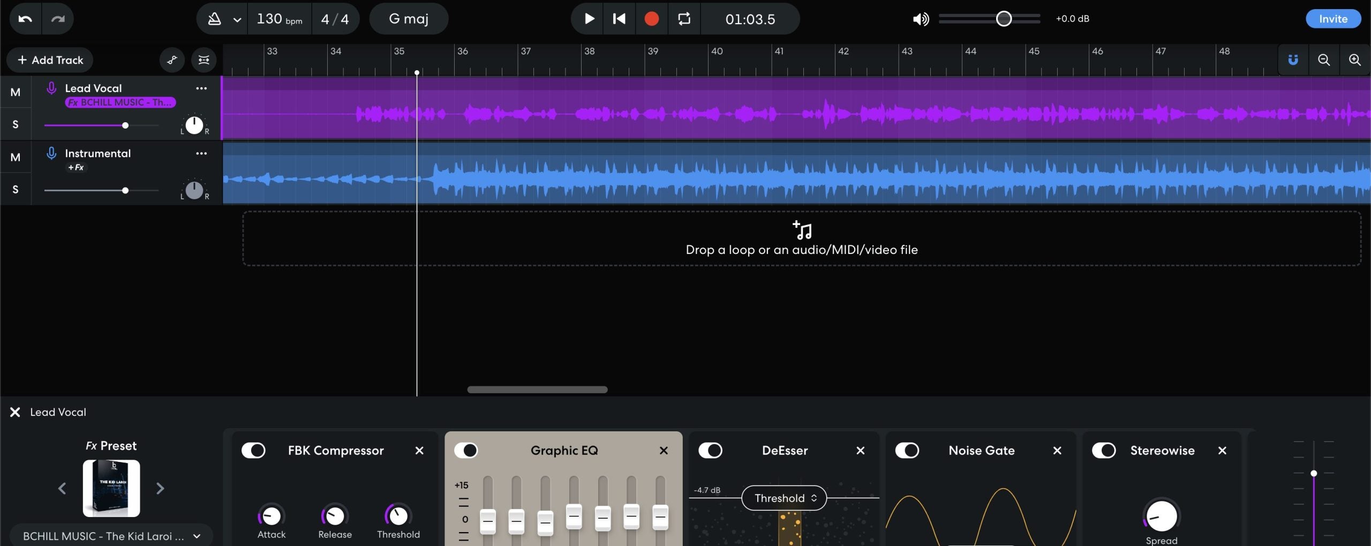Expand the BCHILL MUSIC preset dropdown
1371x546 pixels.
(196, 535)
